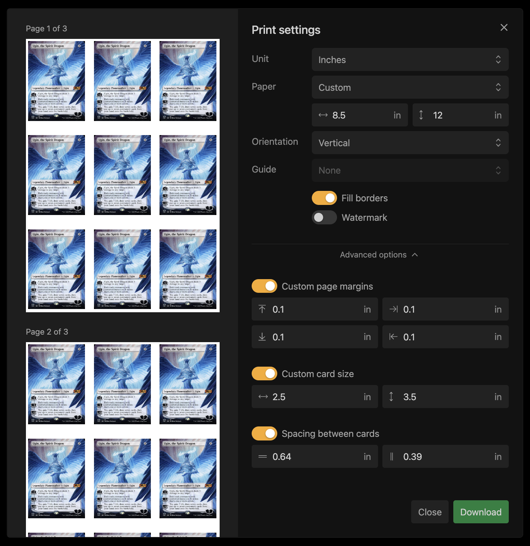530x546 pixels.
Task: Click the right margin arrow icon
Action: point(394,309)
